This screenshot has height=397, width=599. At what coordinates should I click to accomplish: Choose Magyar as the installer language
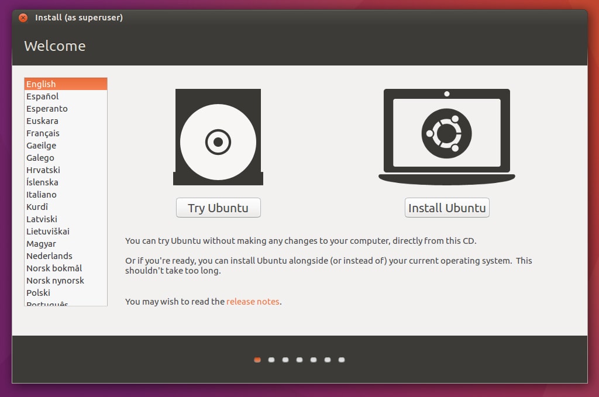[41, 243]
